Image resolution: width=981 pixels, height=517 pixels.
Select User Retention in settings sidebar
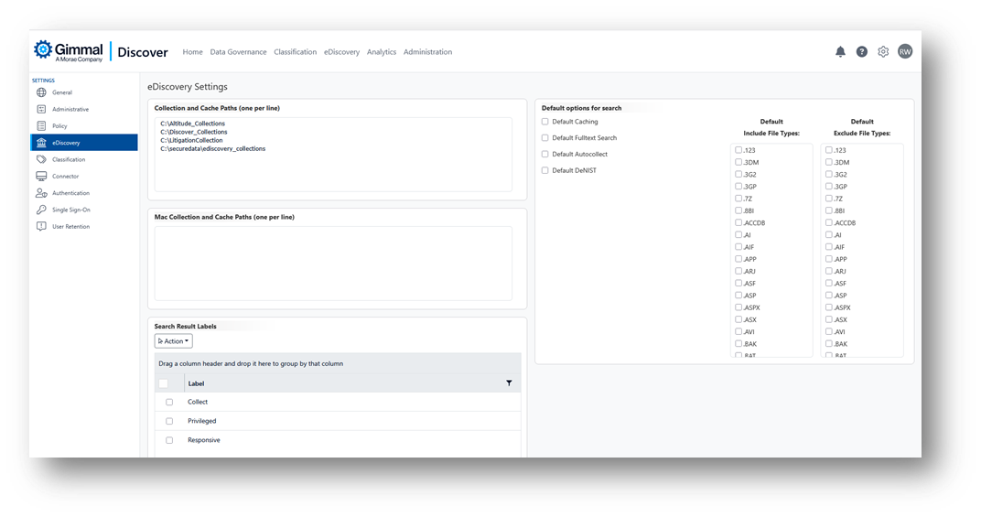click(x=70, y=227)
